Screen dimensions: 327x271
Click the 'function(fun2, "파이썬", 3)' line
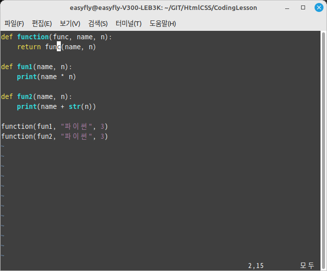(x=55, y=136)
